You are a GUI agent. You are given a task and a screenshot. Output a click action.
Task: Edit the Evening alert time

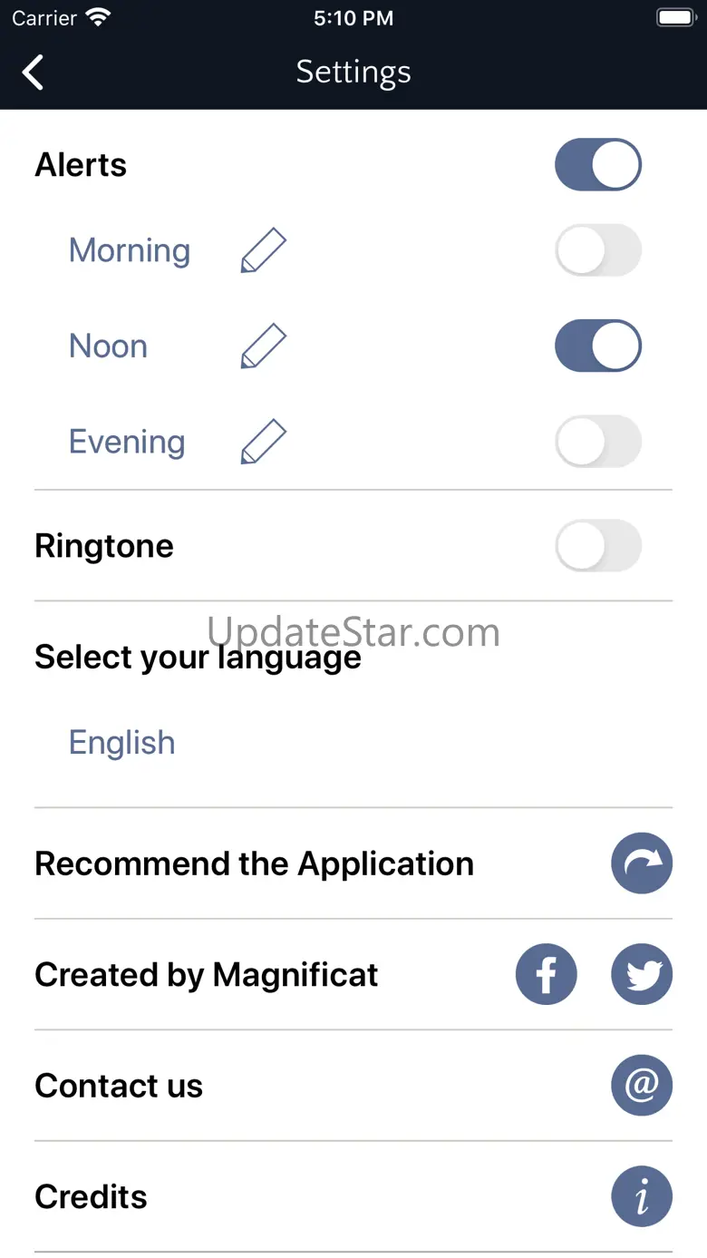pos(264,442)
